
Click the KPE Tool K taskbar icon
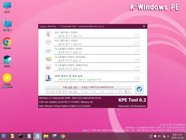(38, 136)
